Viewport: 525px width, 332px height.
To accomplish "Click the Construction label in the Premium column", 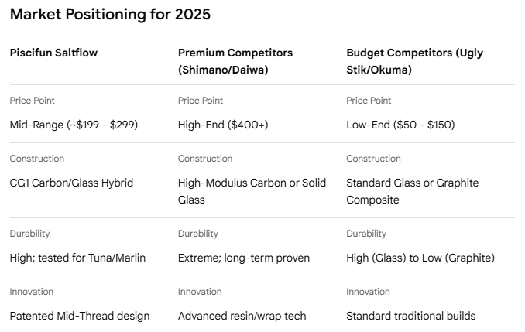I will [x=205, y=159].
